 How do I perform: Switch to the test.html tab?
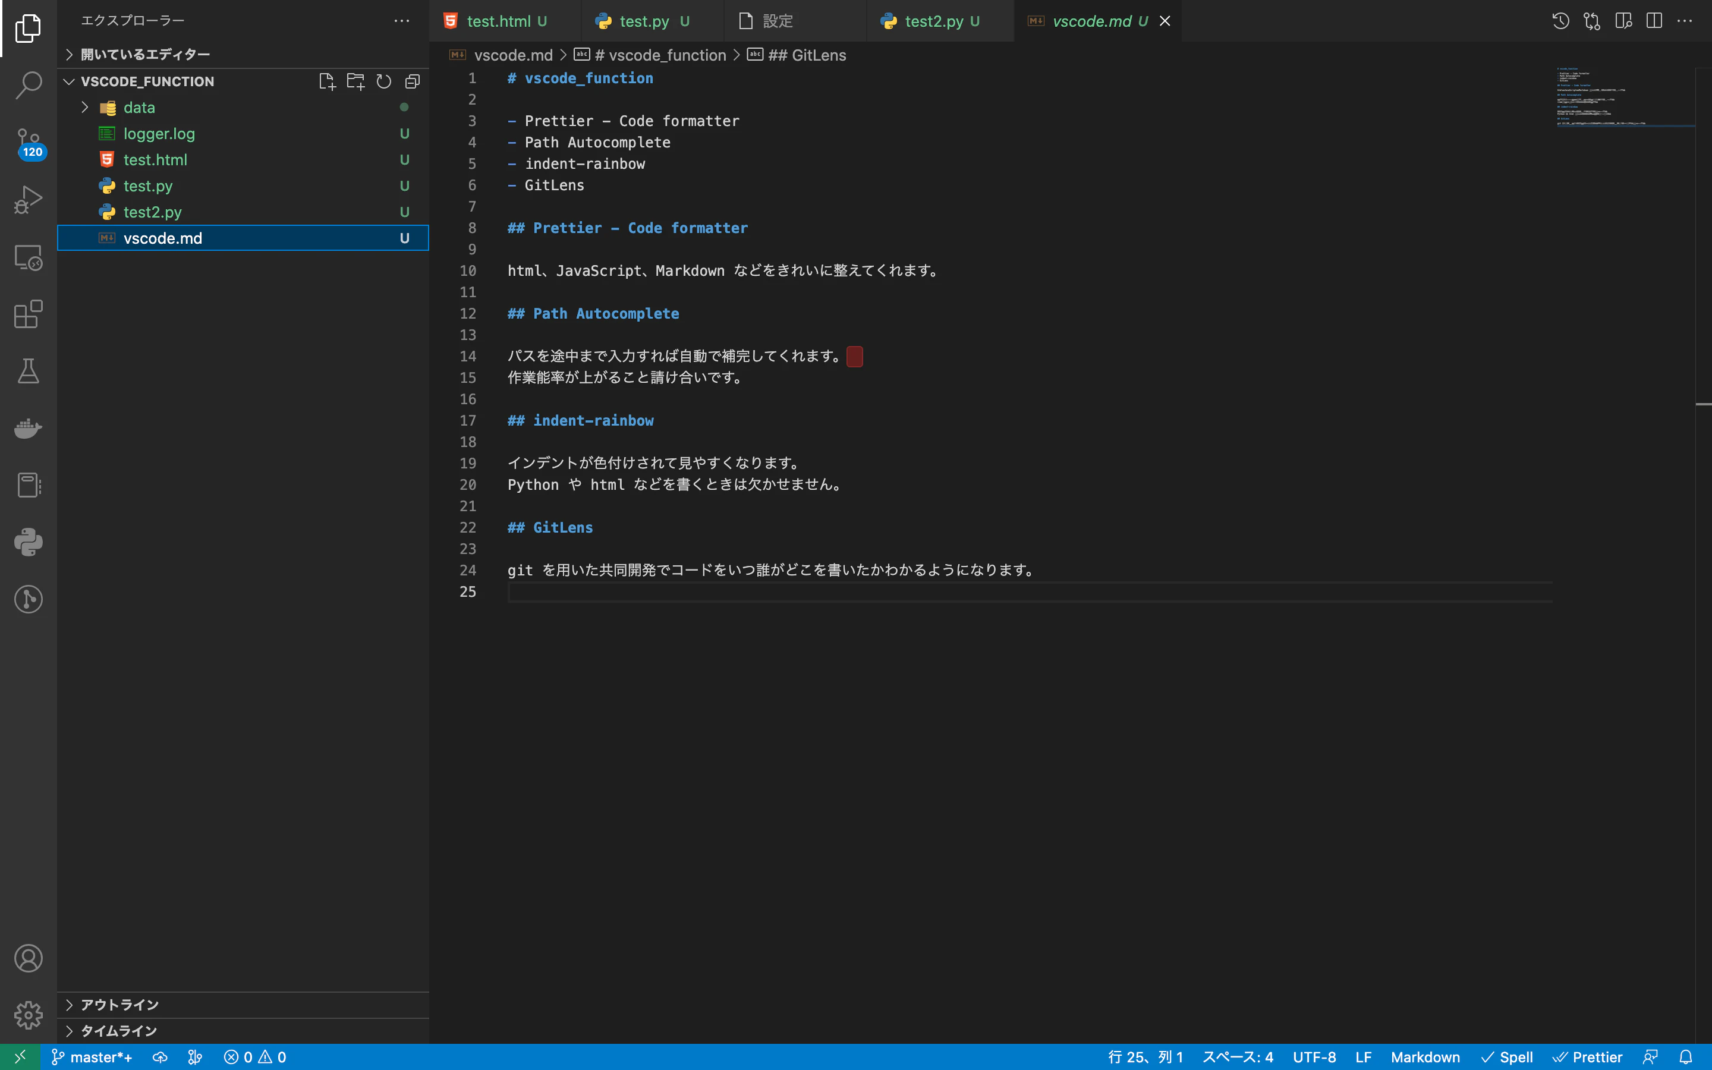[505, 21]
